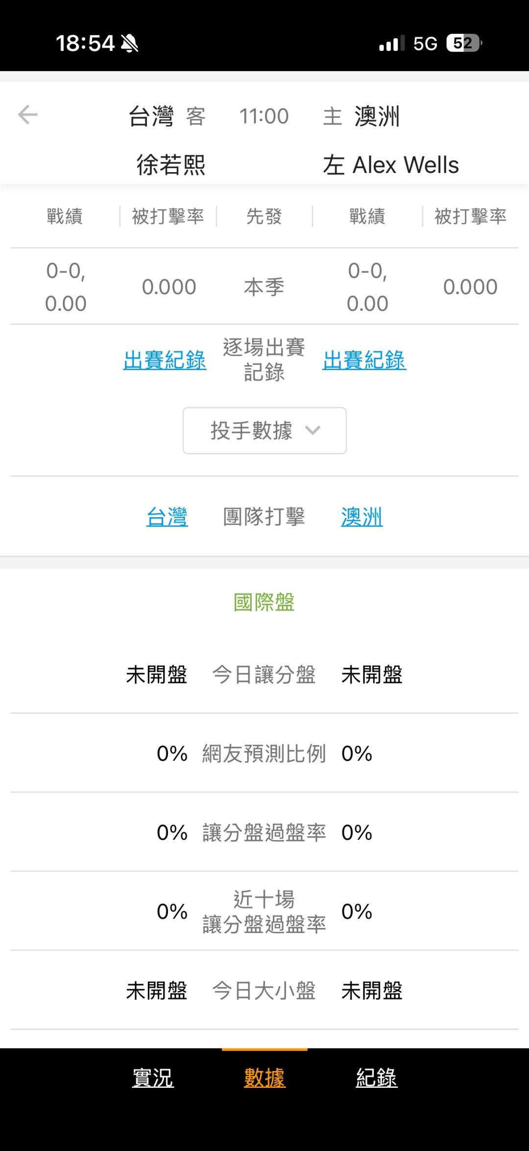Click the chevron arrow beside 投手數據

point(313,430)
